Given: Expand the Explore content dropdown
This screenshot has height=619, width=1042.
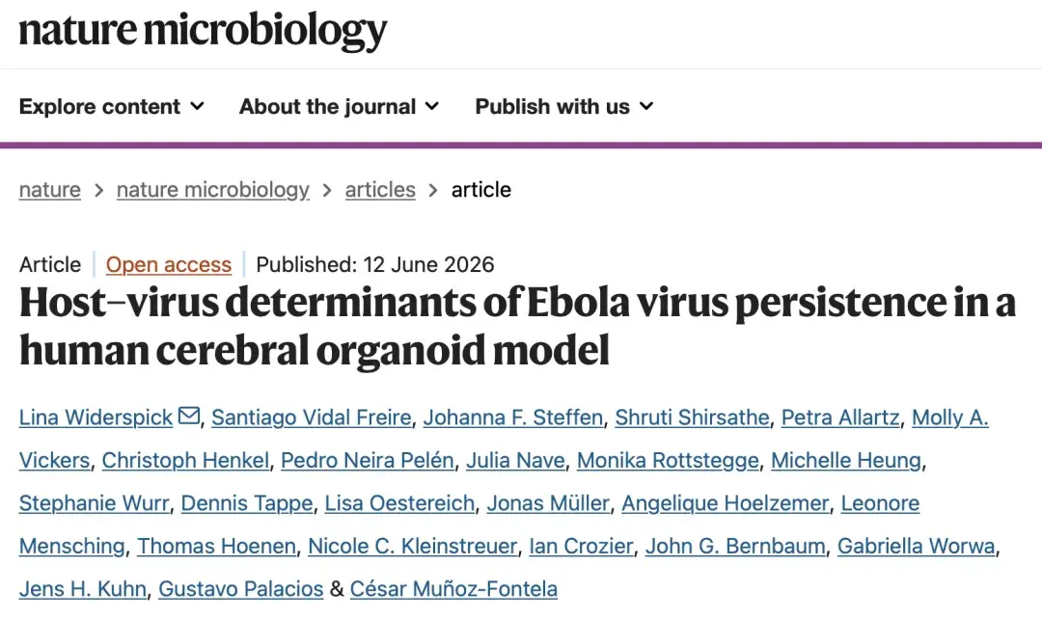Looking at the screenshot, I should 112,106.
